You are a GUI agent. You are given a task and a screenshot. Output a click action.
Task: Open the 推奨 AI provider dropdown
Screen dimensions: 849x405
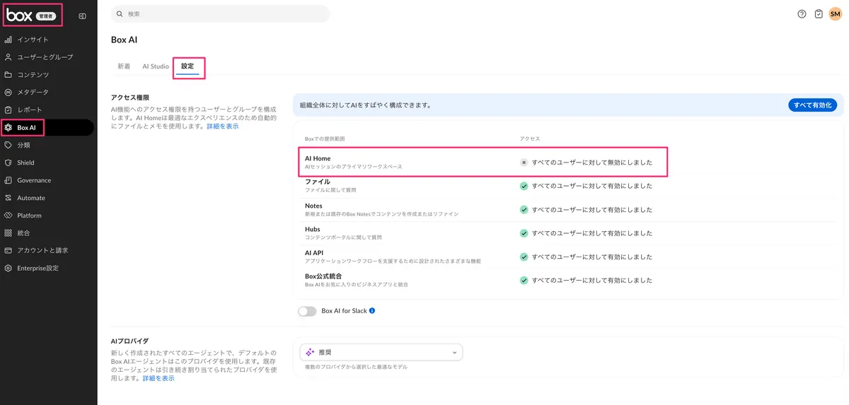tap(381, 352)
